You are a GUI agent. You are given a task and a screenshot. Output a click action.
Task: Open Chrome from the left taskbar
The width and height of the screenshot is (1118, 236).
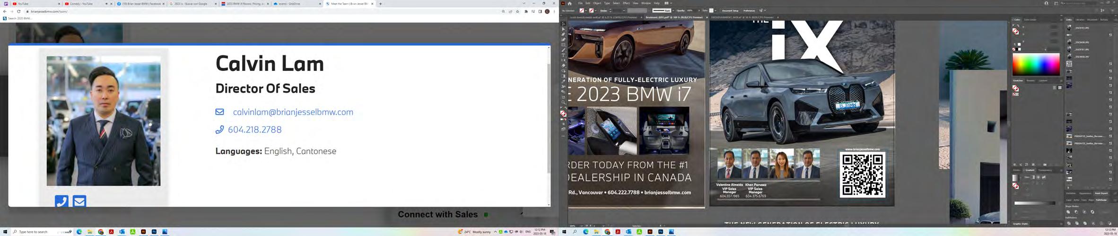coord(101,232)
